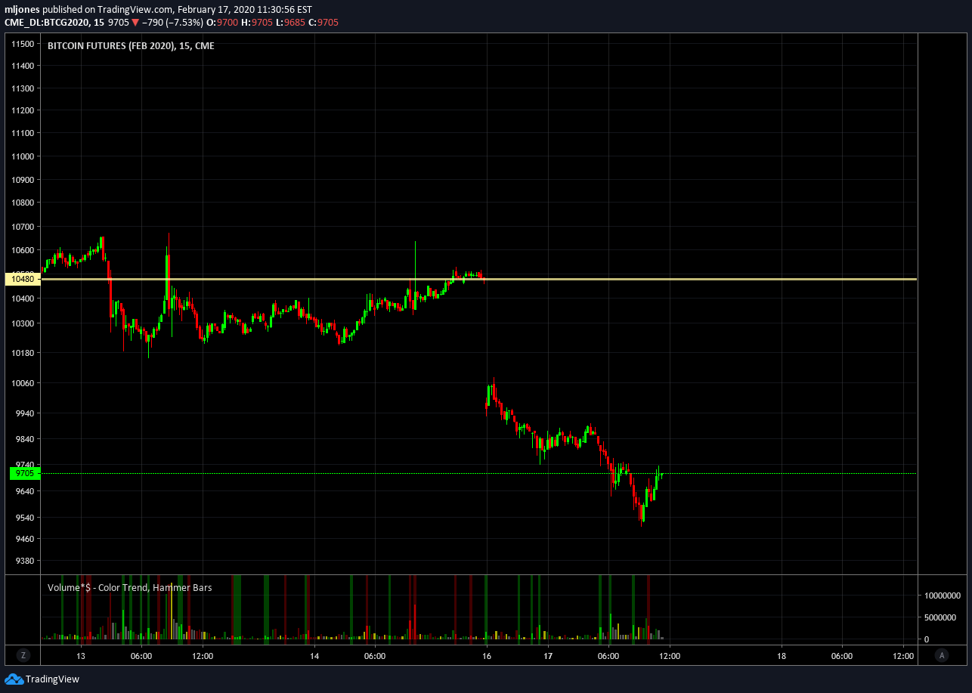Click the mljones author name
The height and width of the screenshot is (693, 972).
pos(22,9)
